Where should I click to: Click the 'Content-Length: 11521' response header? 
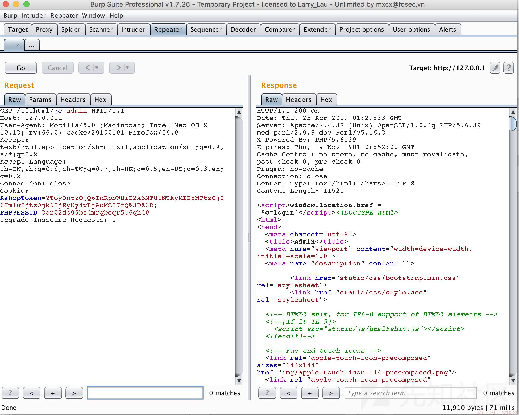300,191
